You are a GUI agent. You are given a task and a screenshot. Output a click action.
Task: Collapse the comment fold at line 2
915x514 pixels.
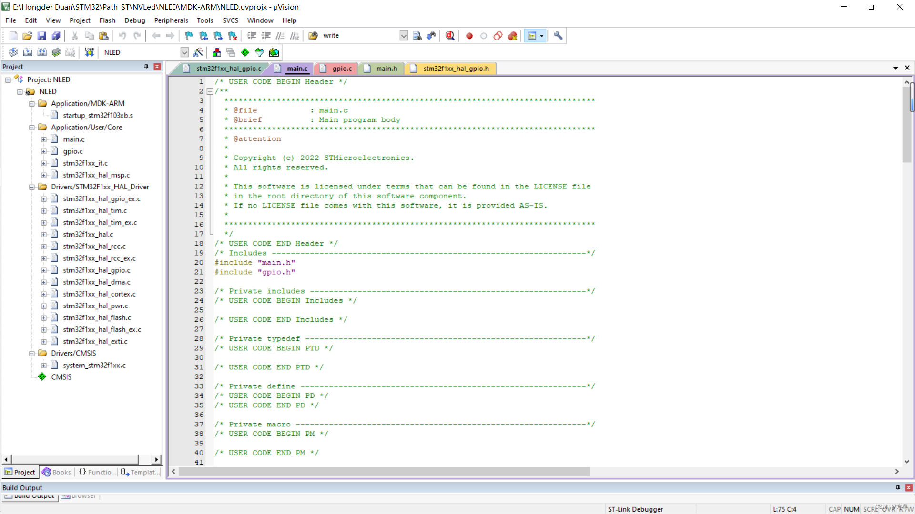210,91
